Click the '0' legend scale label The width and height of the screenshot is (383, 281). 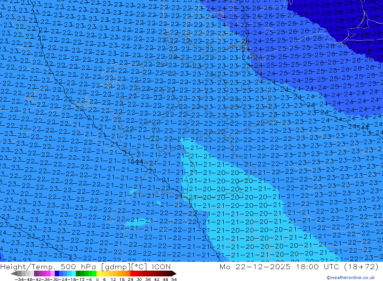pos(97,279)
